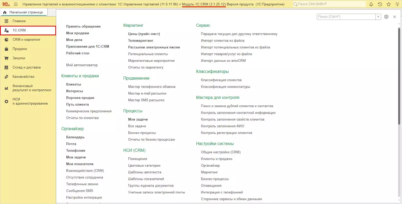402x204 pixels.
Task: Open Почта in Органайзер
Action: tap(71, 144)
